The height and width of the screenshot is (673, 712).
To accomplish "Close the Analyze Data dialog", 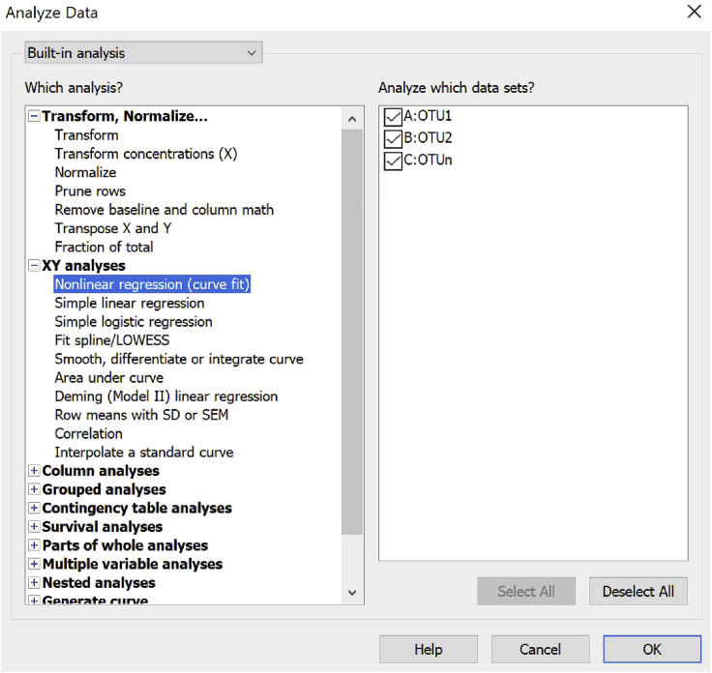I will click(x=694, y=13).
